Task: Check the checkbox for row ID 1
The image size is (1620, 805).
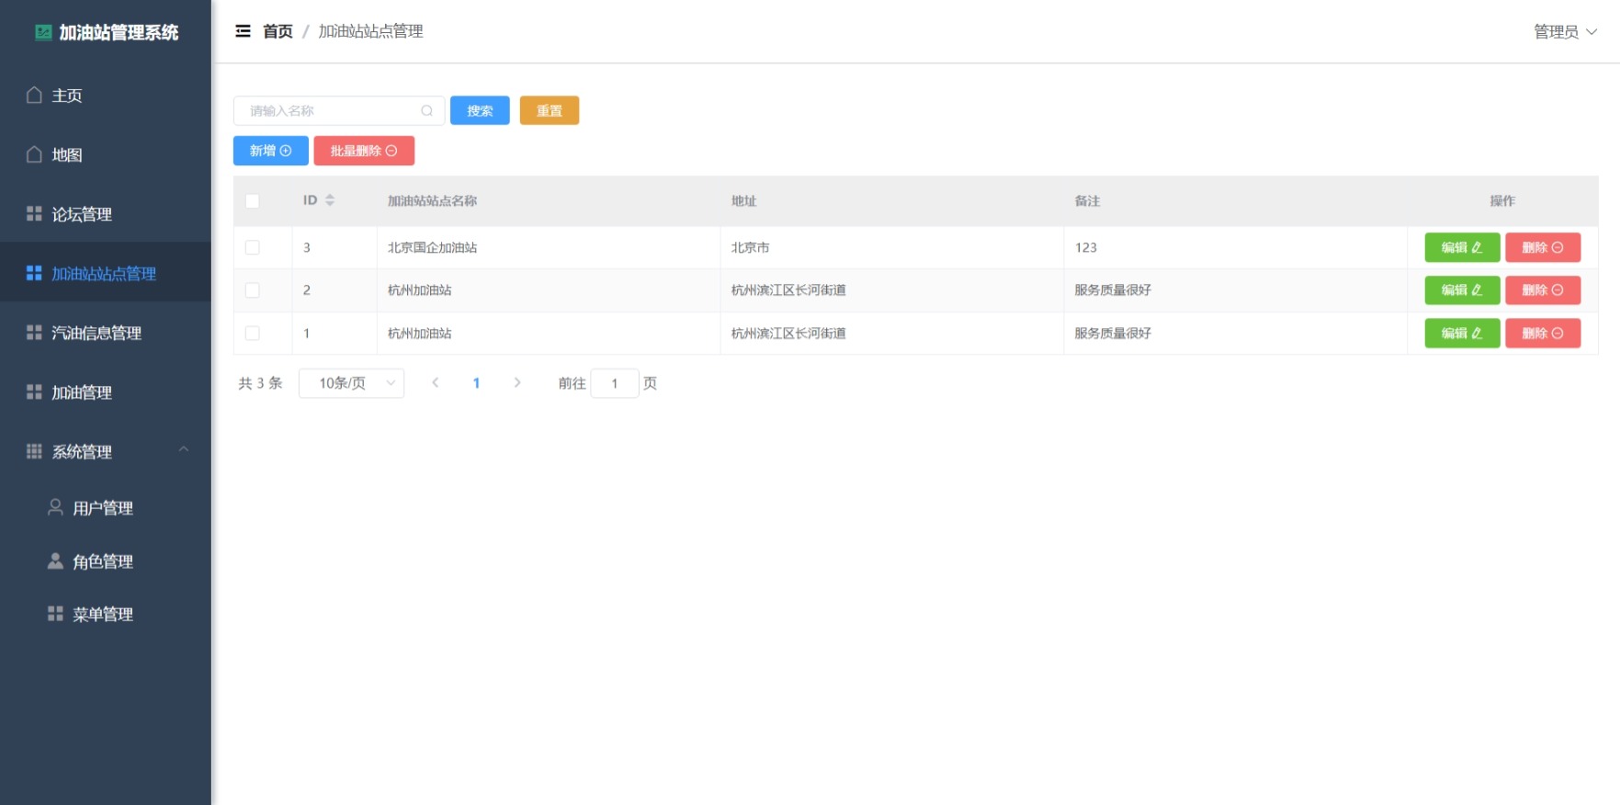Action: [253, 334]
